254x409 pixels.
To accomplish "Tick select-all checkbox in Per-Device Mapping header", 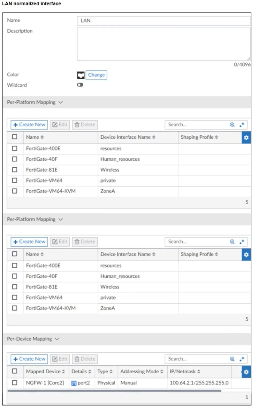I will pyautogui.click(x=15, y=371).
